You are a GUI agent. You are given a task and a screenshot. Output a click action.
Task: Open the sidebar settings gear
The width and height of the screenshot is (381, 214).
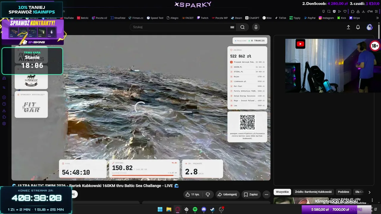(4, 124)
